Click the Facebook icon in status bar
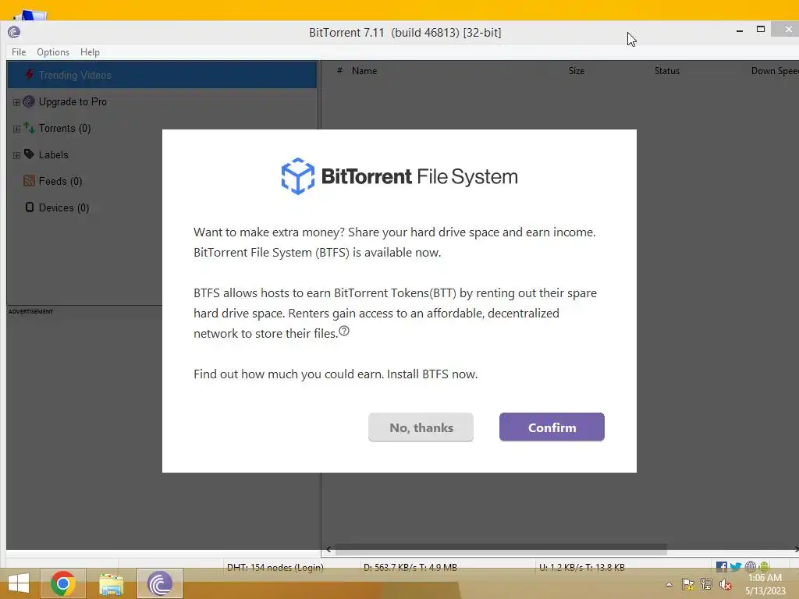 coord(722,566)
